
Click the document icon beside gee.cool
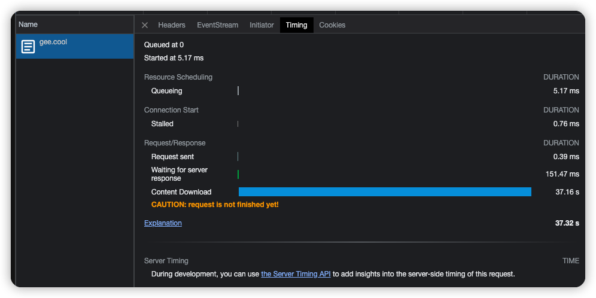coord(28,47)
